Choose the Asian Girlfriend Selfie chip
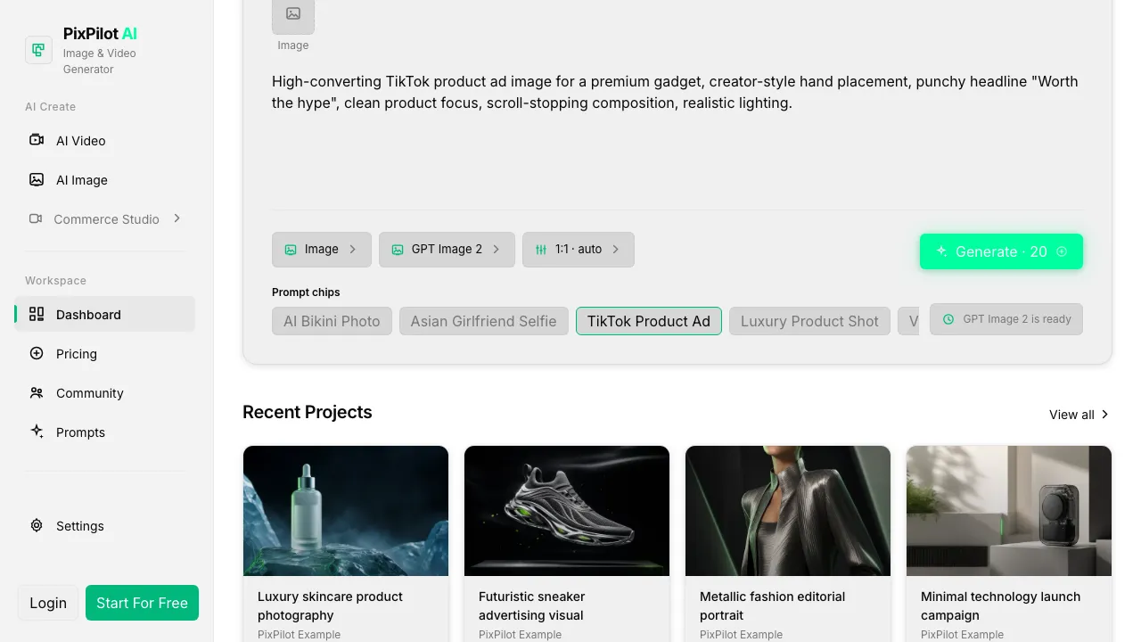 (x=483, y=321)
